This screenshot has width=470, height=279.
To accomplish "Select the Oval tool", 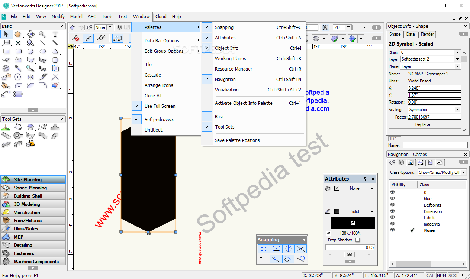I will pos(42,51).
